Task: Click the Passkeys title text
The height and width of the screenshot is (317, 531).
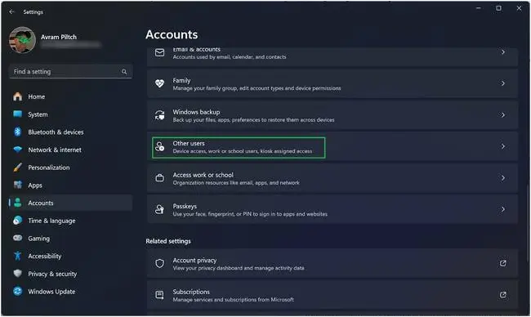Action: point(185,206)
